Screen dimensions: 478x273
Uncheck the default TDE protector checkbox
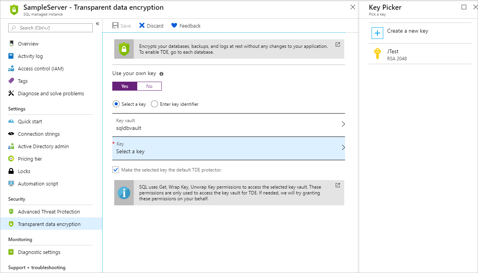[x=116, y=170]
